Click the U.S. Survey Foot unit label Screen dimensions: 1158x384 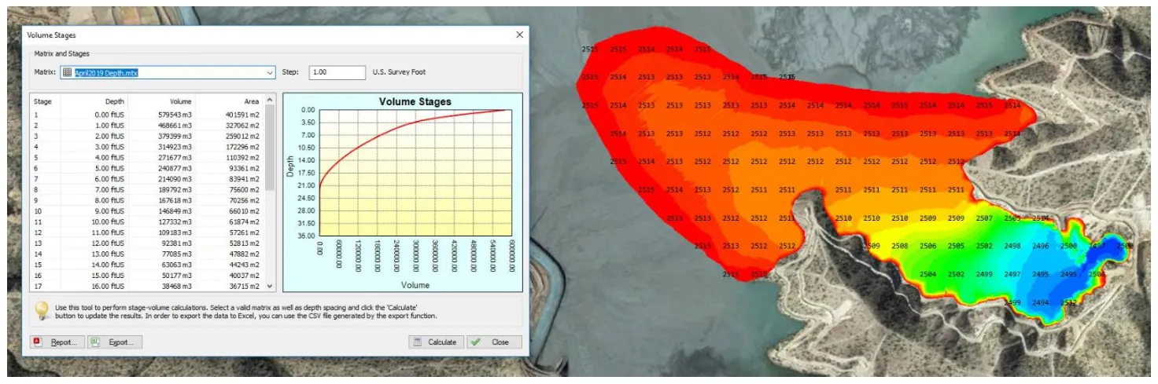tap(399, 72)
